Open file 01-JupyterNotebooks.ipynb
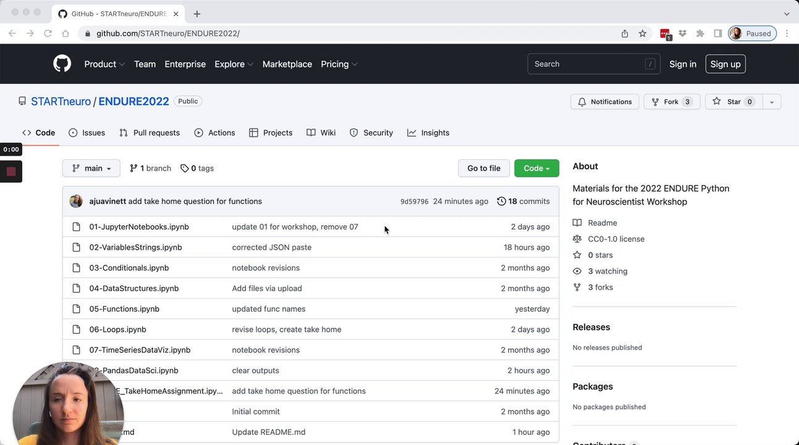 click(x=139, y=227)
